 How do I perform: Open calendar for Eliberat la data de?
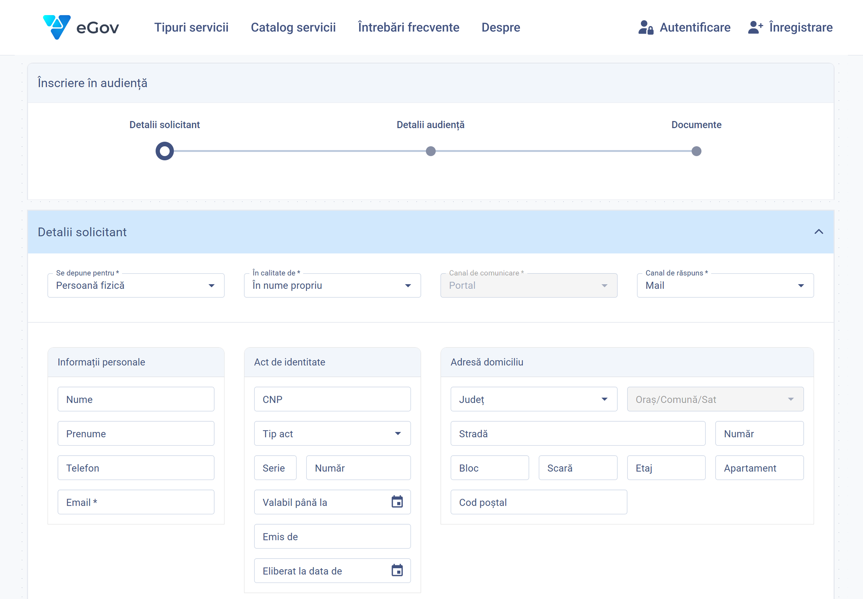pyautogui.click(x=397, y=571)
